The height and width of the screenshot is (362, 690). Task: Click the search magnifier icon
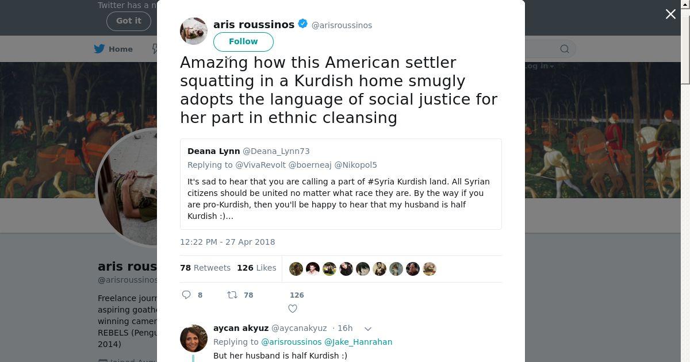tap(565, 49)
